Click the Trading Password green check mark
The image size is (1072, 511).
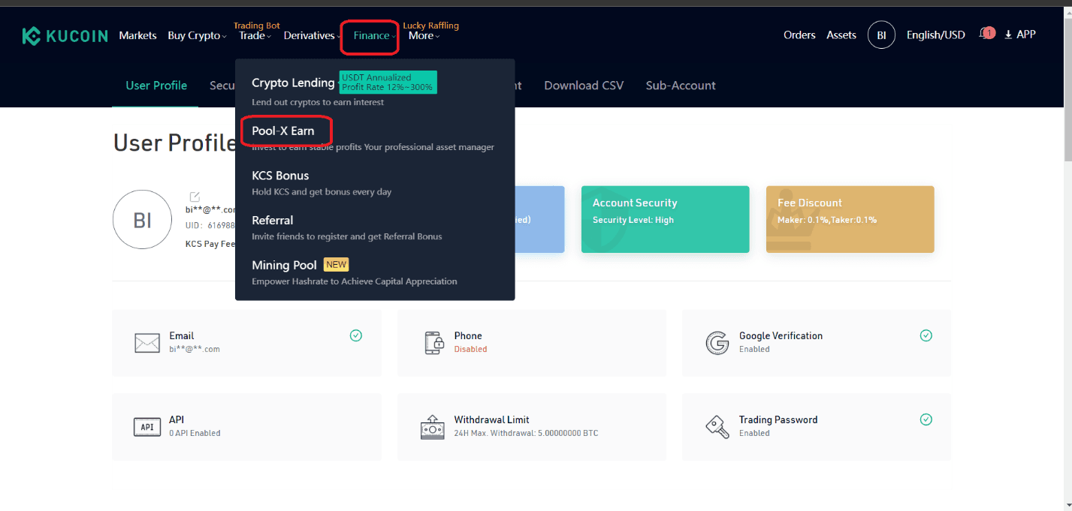click(x=926, y=419)
